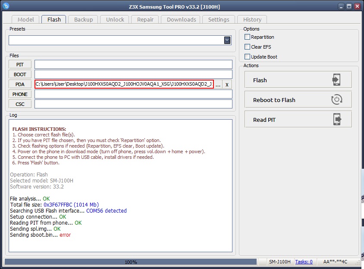The width and height of the screenshot is (364, 269).
Task: Switch to the Downloads tab
Action: (181, 19)
